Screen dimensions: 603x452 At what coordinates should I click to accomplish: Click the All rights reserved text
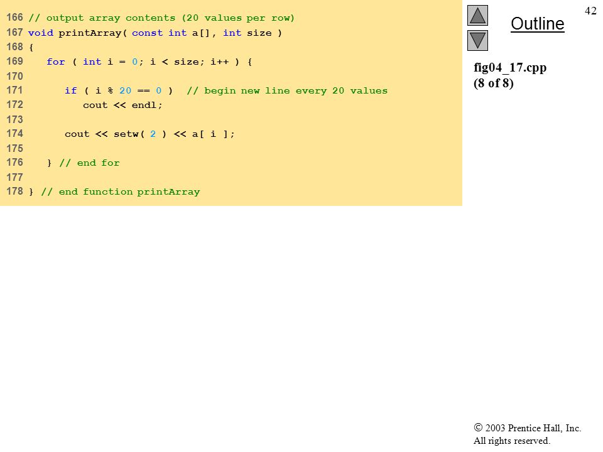tap(511, 441)
